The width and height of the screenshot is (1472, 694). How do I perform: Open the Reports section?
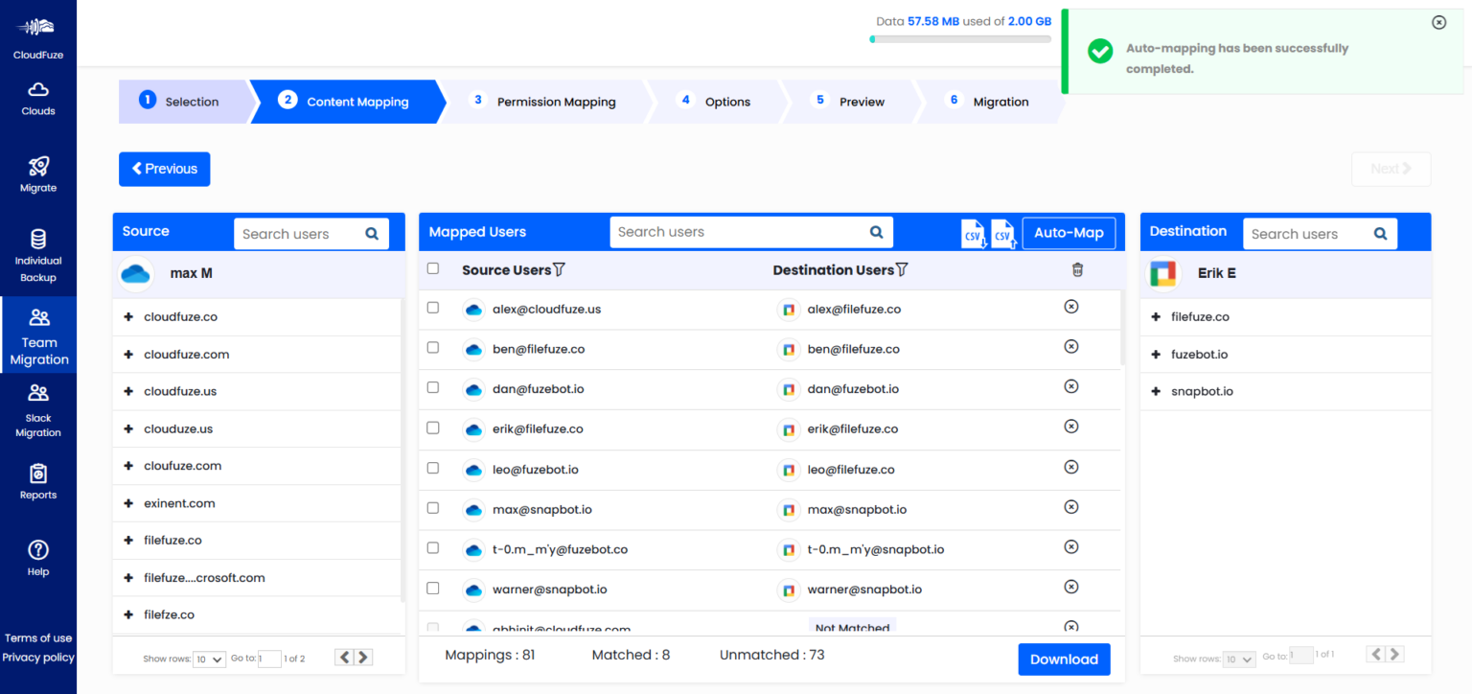pos(37,481)
